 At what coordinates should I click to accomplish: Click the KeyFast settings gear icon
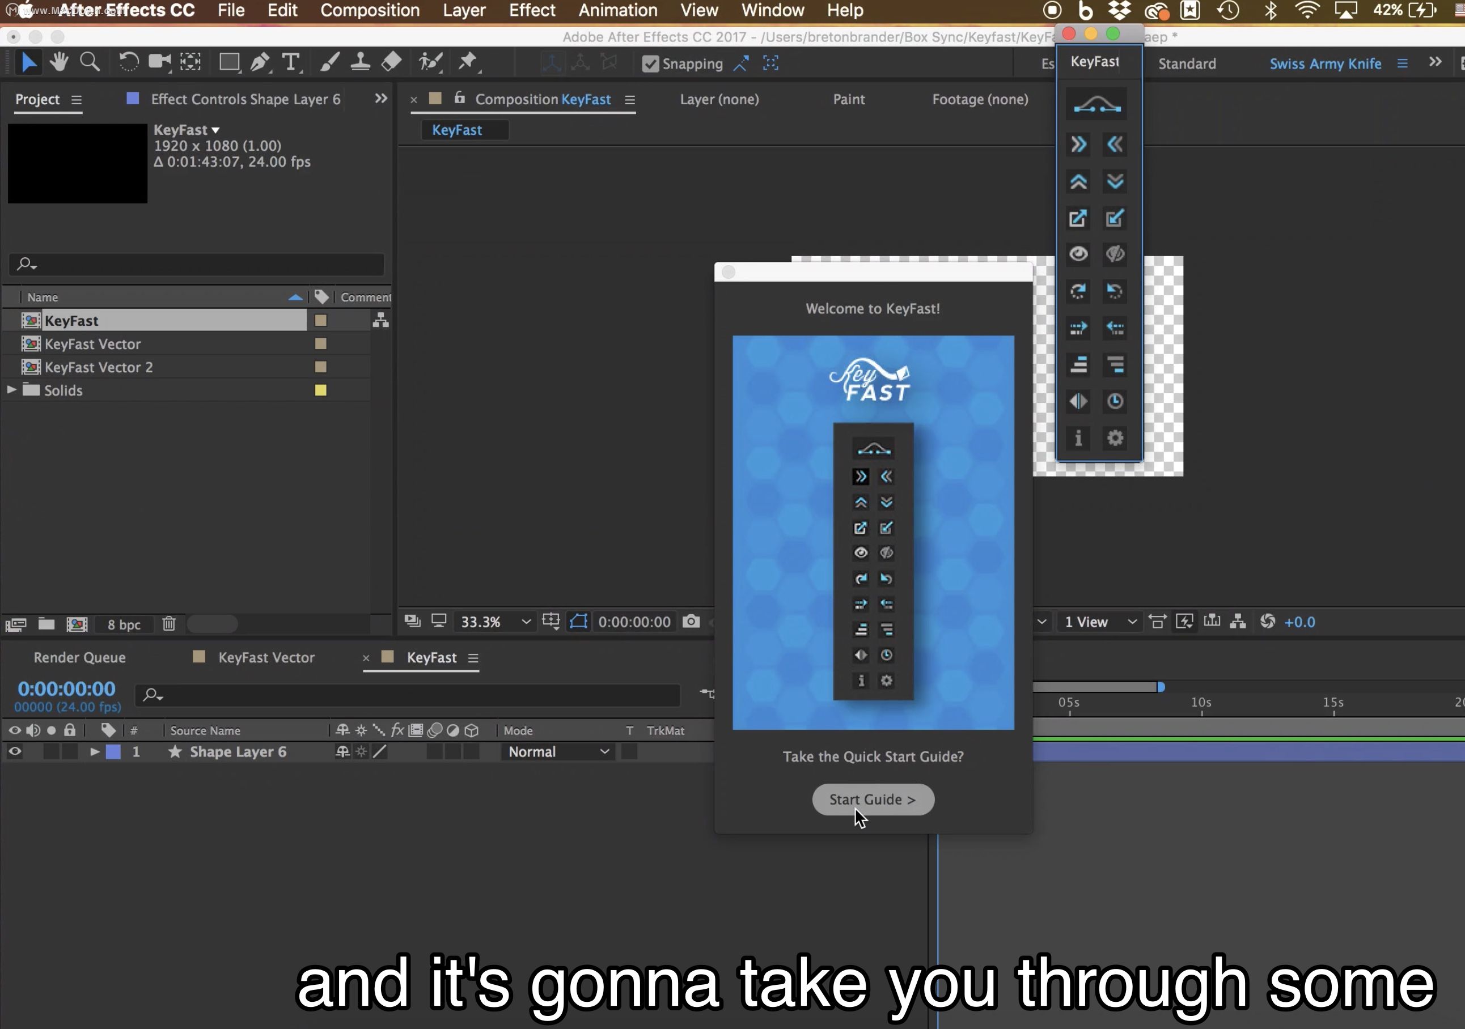point(1115,439)
